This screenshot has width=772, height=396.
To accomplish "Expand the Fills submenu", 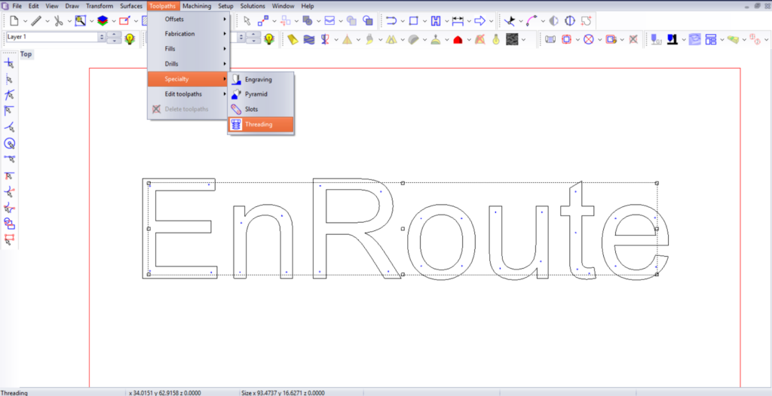I will pyautogui.click(x=188, y=49).
